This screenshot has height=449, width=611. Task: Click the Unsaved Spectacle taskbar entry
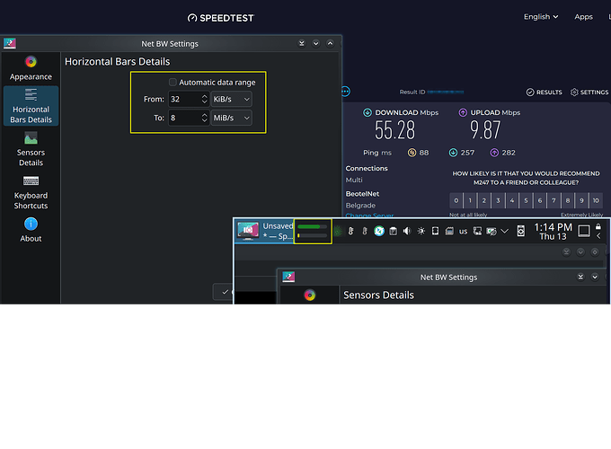(264, 231)
